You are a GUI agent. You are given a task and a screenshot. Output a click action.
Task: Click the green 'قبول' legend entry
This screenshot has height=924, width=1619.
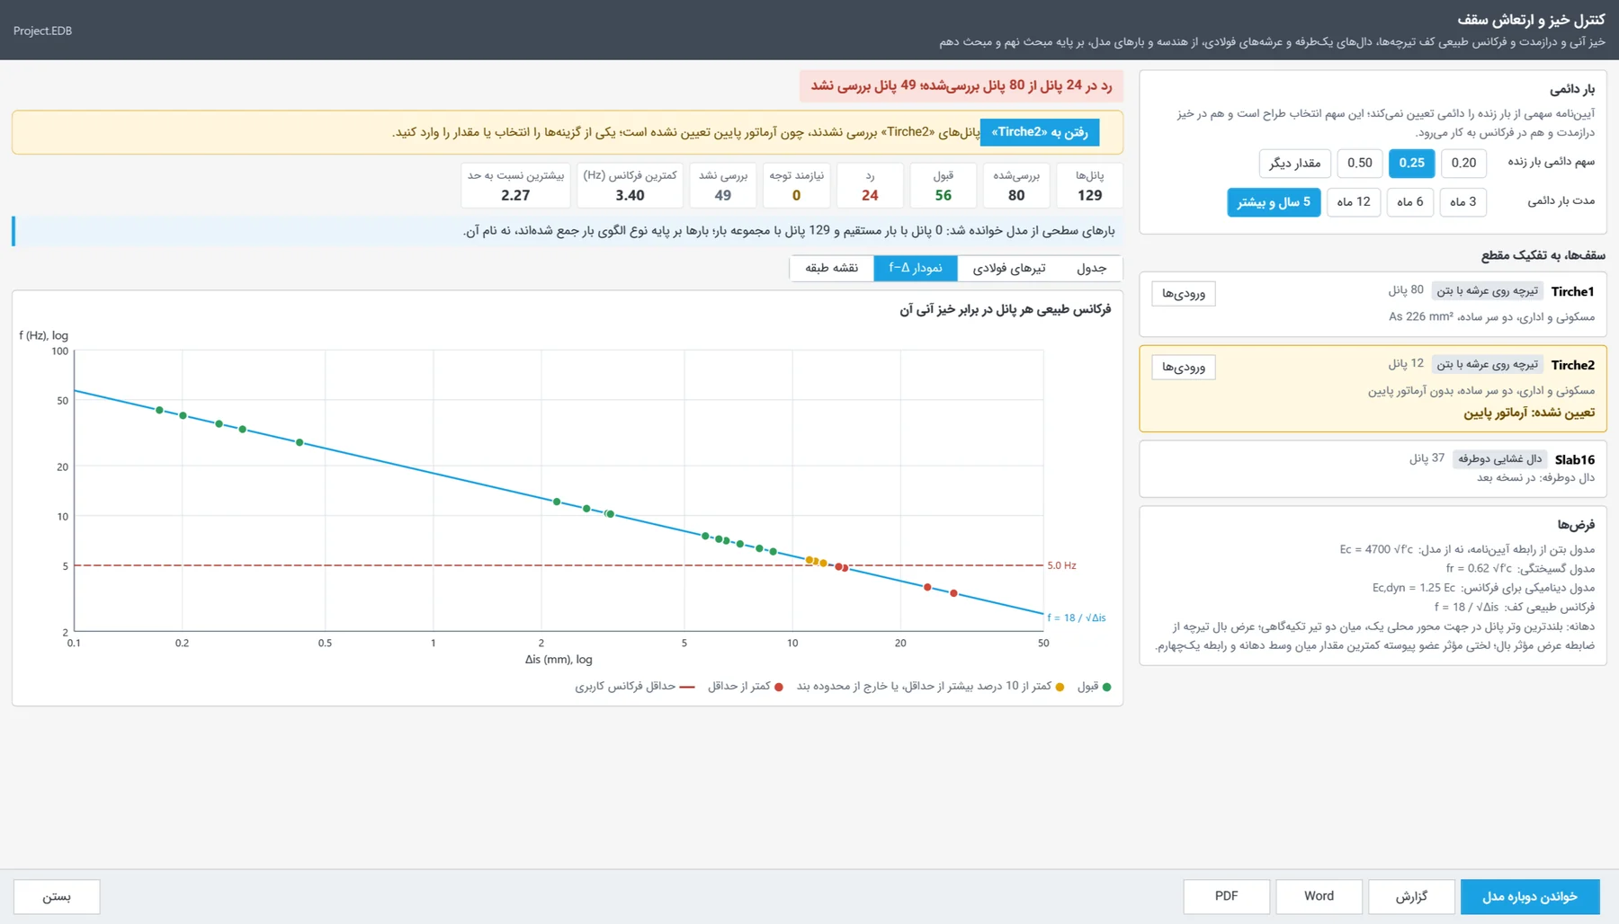[x=1094, y=687]
